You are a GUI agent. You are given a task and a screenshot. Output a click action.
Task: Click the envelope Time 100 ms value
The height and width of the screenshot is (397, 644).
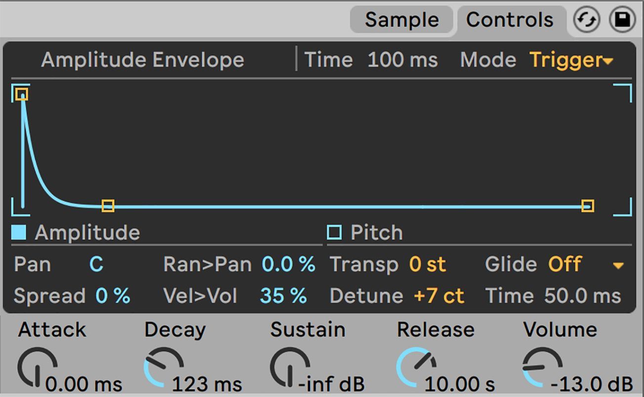(x=402, y=60)
